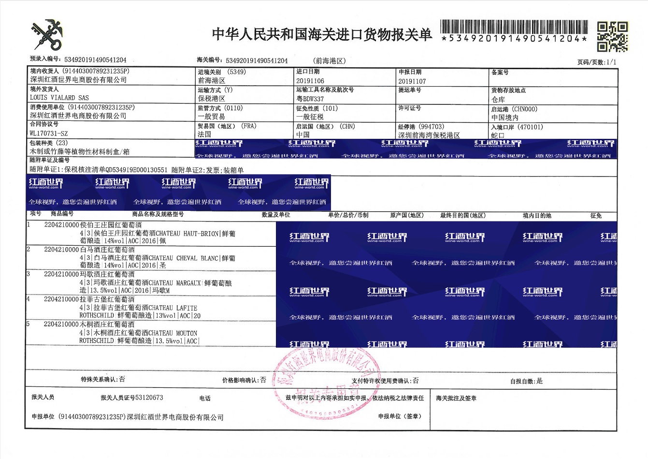
Task: Click the QR code in the top corner
Action: 612,36
